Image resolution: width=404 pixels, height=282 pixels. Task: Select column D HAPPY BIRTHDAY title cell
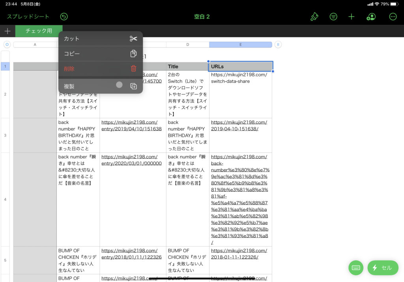pos(187,135)
